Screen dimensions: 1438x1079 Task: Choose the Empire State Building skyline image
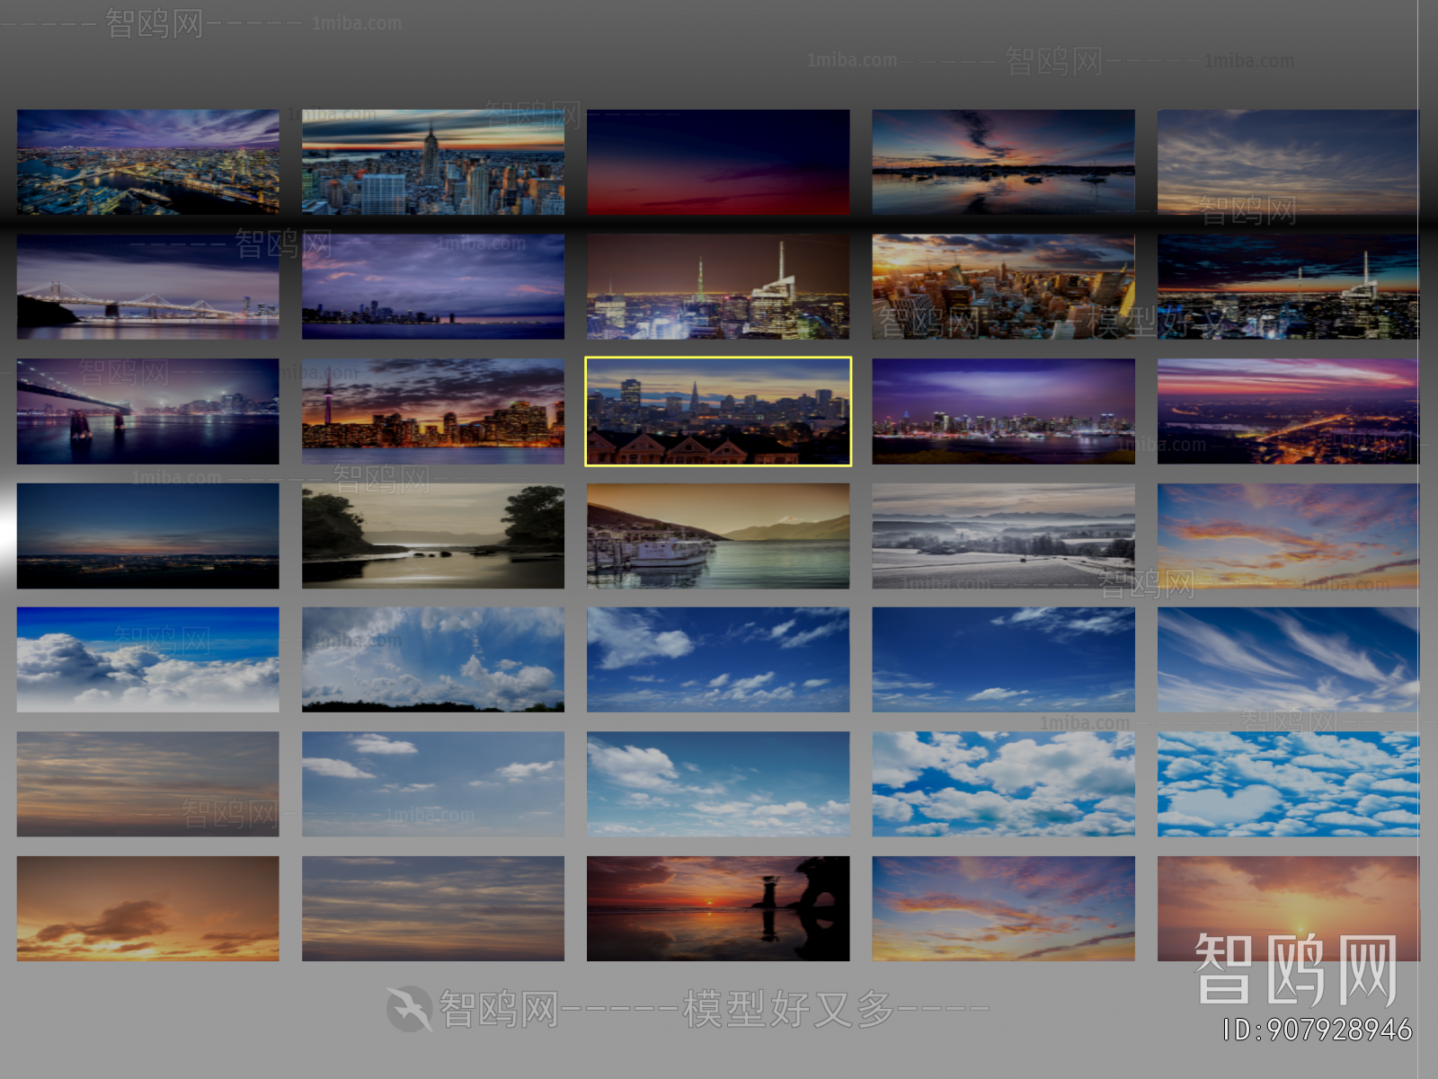(x=432, y=162)
